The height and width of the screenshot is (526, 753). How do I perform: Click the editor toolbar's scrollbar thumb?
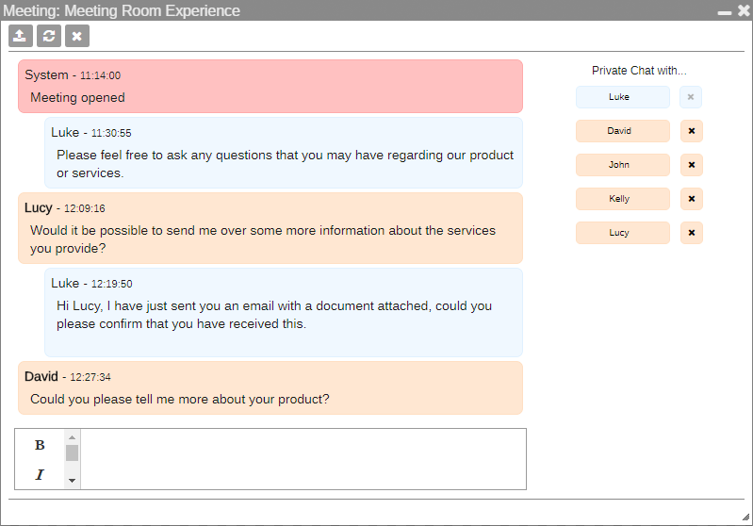pyautogui.click(x=72, y=453)
